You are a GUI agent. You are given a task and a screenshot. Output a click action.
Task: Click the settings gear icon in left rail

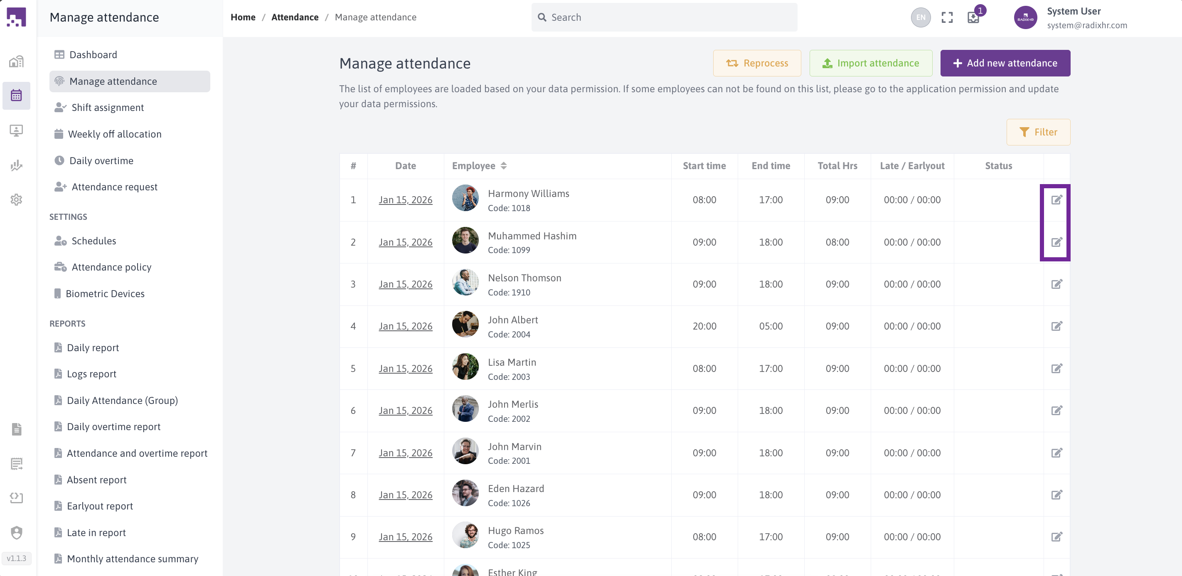point(17,199)
